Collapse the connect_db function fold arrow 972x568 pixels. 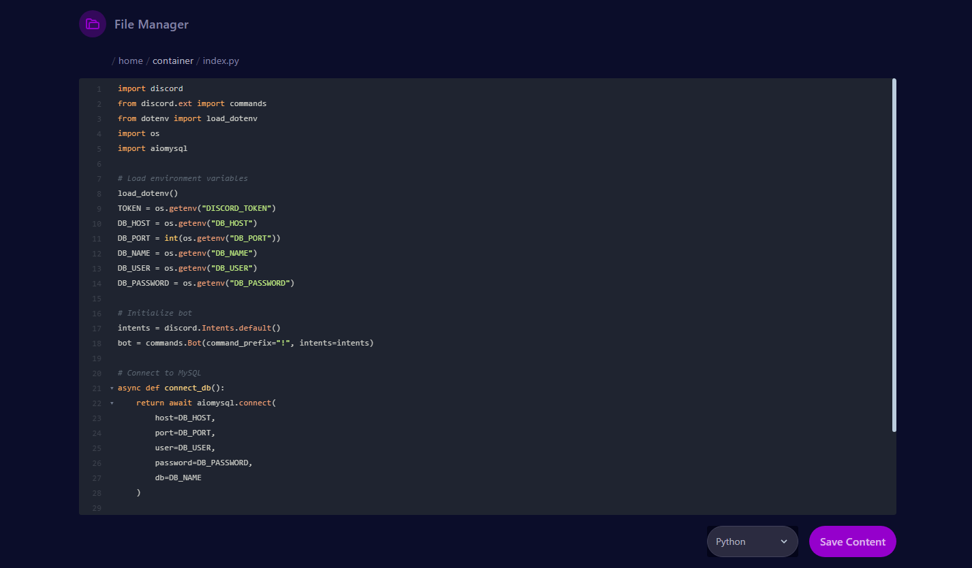(111, 388)
